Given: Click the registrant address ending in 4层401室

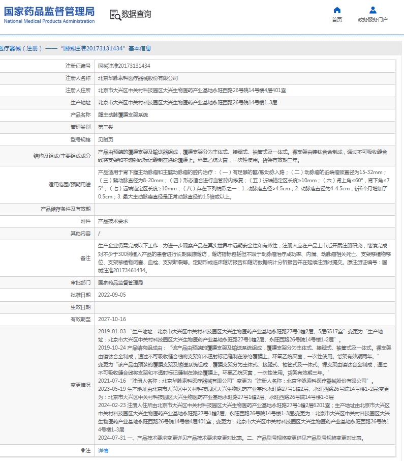Looking at the screenshot, I should 192,90.
